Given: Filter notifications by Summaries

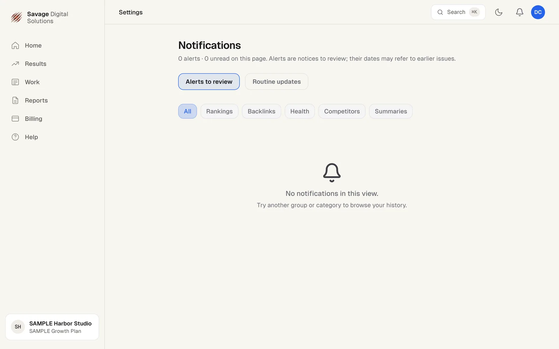Looking at the screenshot, I should 391,111.
